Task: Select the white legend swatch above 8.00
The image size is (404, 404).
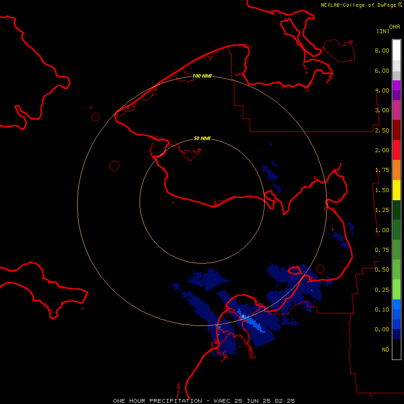Action: click(396, 50)
